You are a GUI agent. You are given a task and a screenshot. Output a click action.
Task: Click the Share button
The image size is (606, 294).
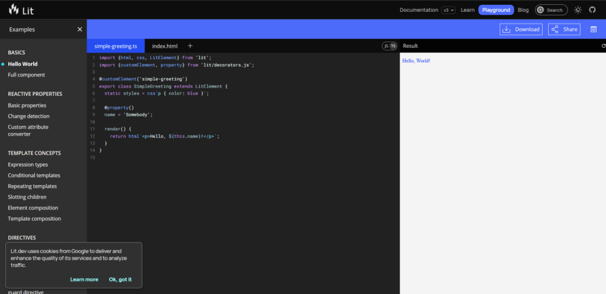tap(564, 30)
